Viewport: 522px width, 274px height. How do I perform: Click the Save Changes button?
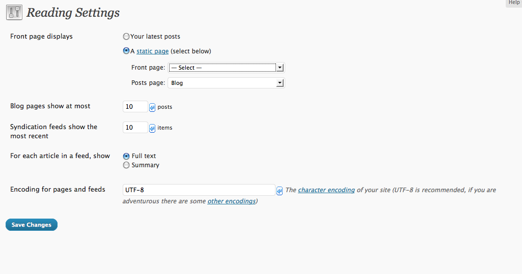[32, 225]
